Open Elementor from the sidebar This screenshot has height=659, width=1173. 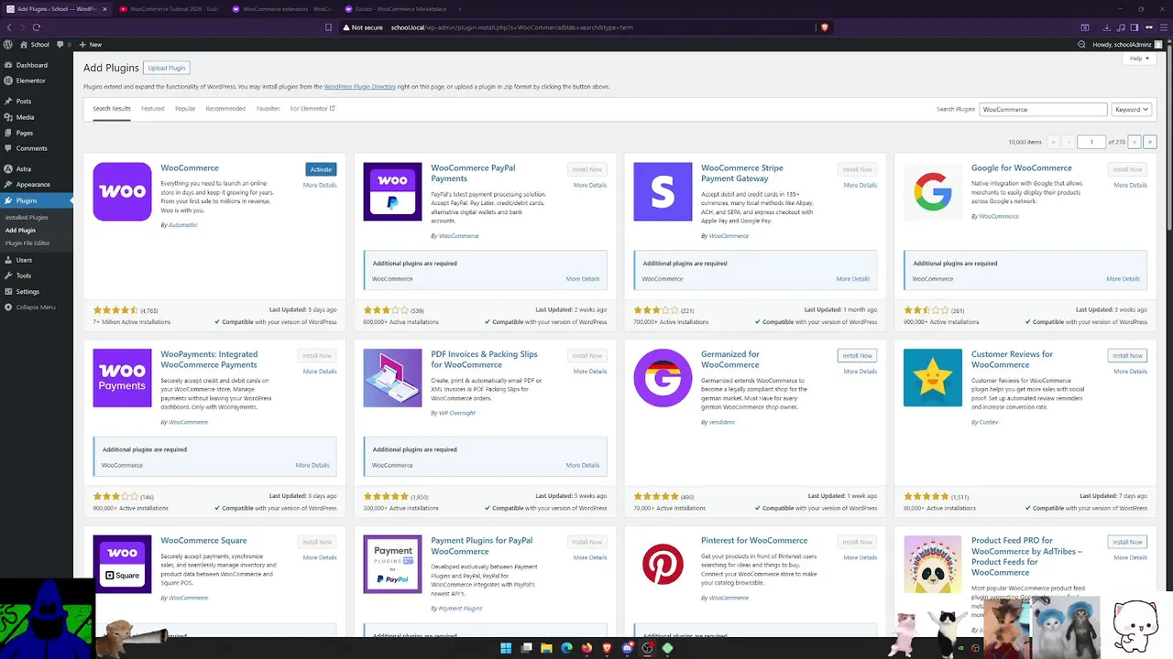pos(30,81)
